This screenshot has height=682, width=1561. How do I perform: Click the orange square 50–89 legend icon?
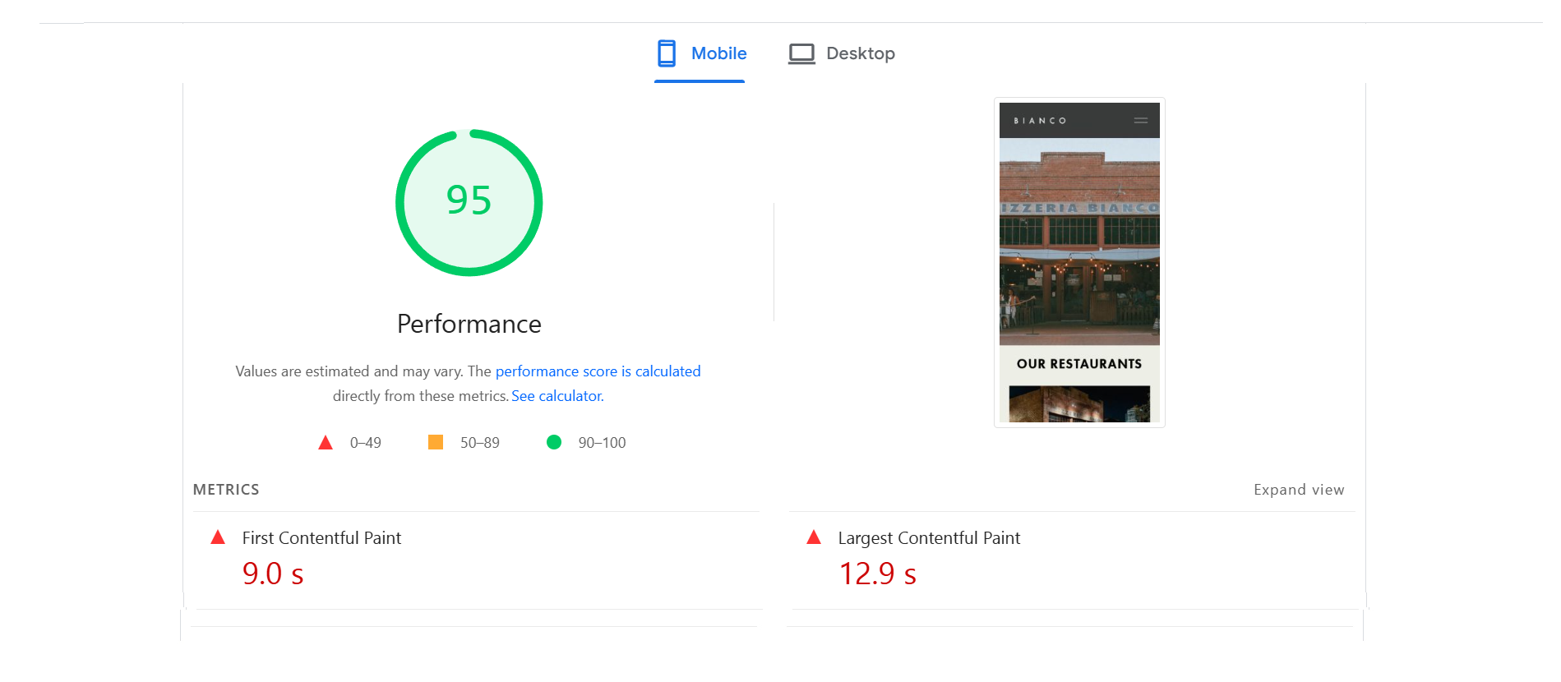436,443
